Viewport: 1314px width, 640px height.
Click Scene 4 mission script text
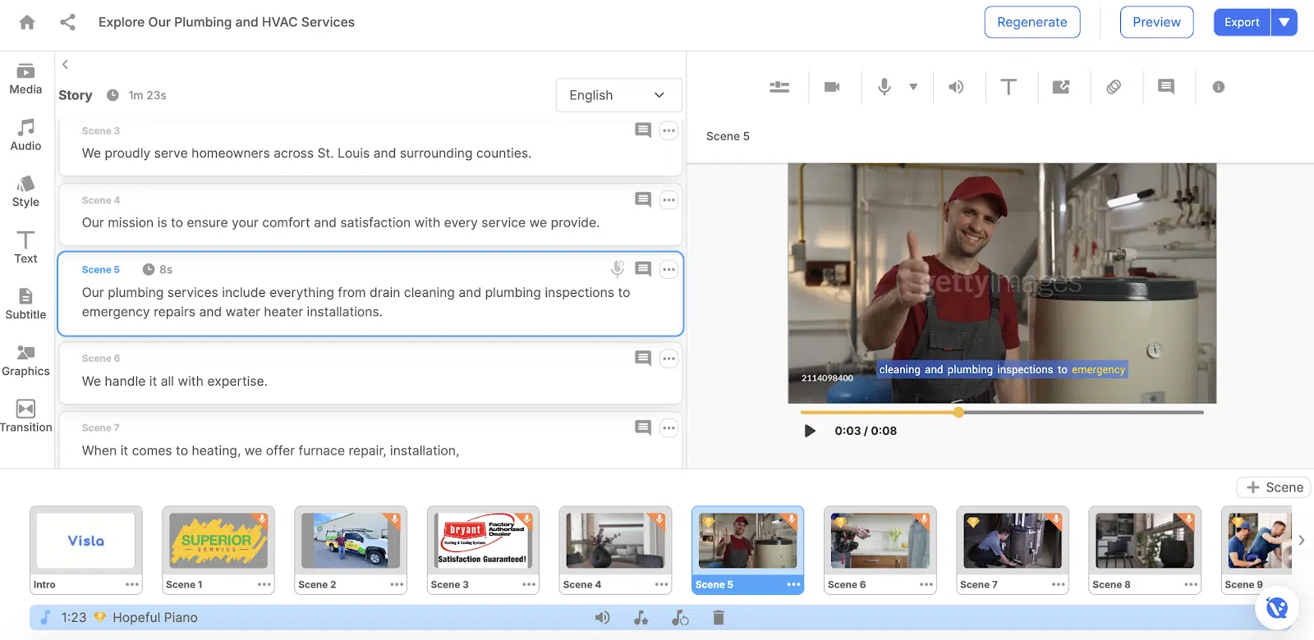coord(341,222)
